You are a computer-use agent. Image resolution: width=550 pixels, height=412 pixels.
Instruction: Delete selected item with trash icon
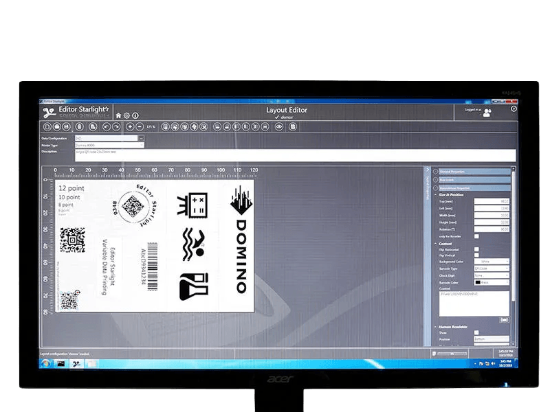point(80,127)
